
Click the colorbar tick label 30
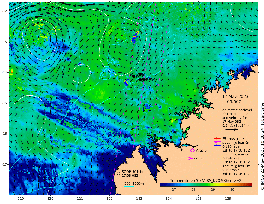(x=232, y=190)
